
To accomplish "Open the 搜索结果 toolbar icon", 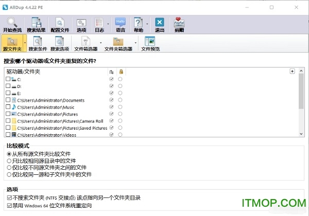I will coord(36,22).
